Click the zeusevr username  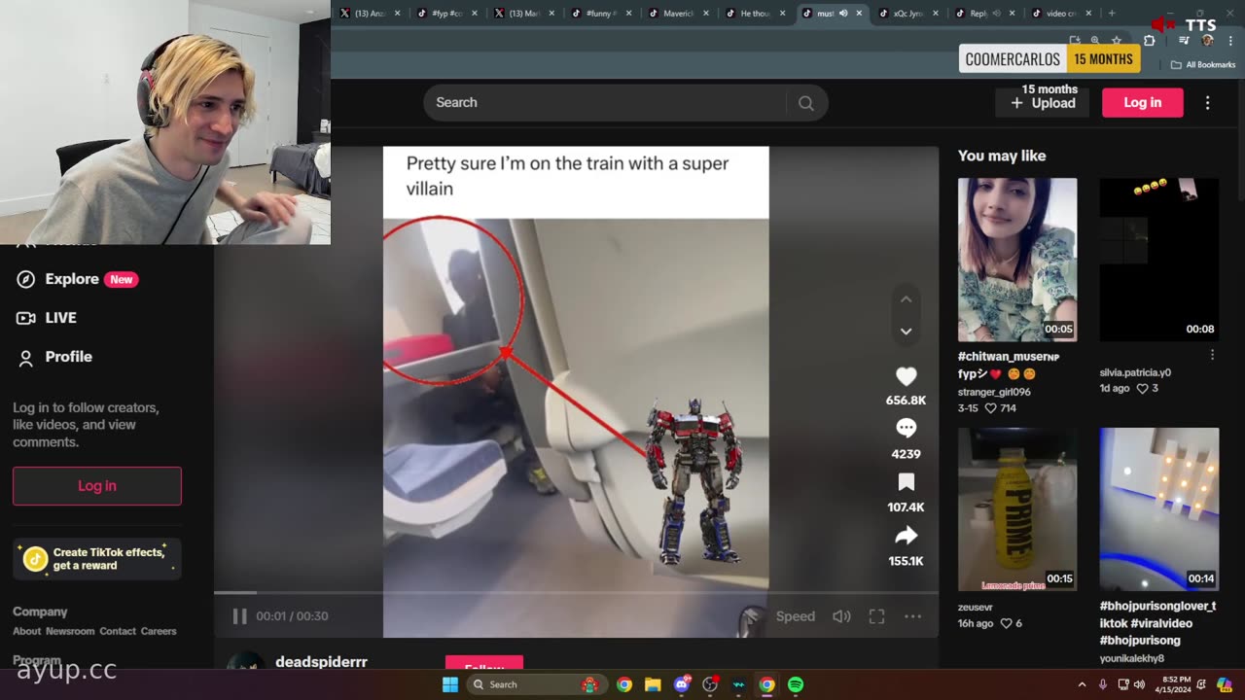tap(975, 607)
